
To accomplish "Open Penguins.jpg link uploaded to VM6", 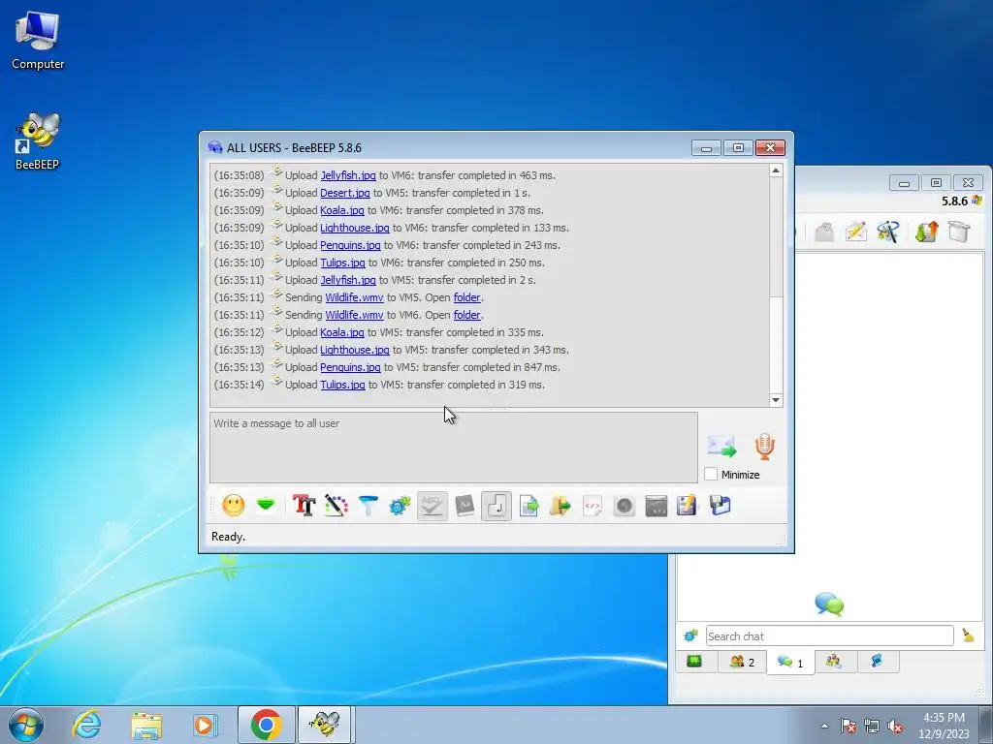I will pyautogui.click(x=350, y=245).
